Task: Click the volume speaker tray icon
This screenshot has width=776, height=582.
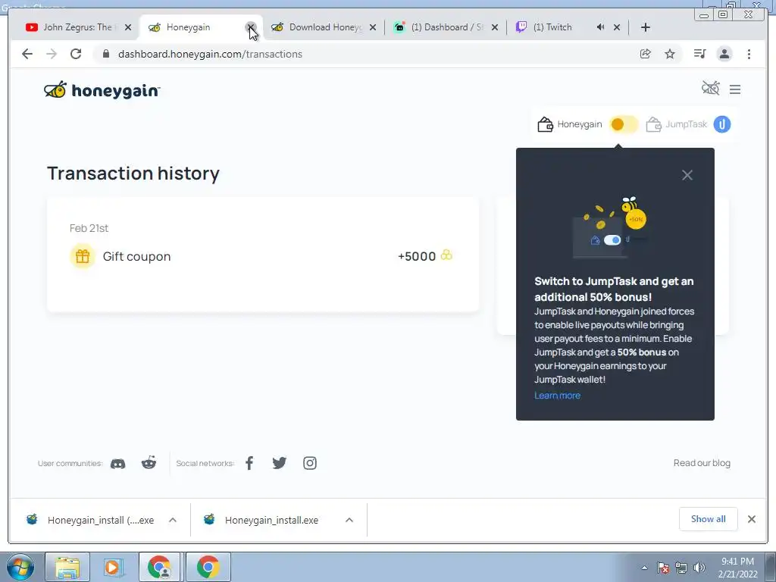Action: [x=699, y=568]
